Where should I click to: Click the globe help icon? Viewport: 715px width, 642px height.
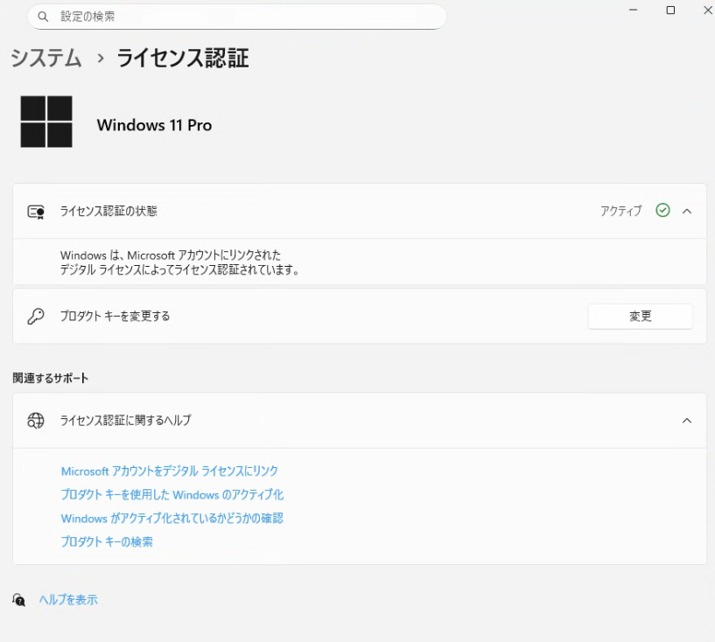pos(36,421)
